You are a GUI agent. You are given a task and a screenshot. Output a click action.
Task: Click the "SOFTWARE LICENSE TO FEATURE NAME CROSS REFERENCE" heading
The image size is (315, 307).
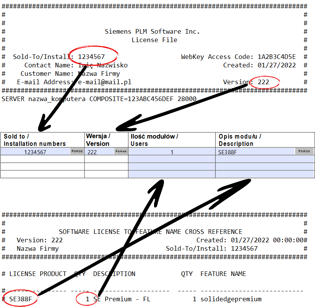point(151,232)
